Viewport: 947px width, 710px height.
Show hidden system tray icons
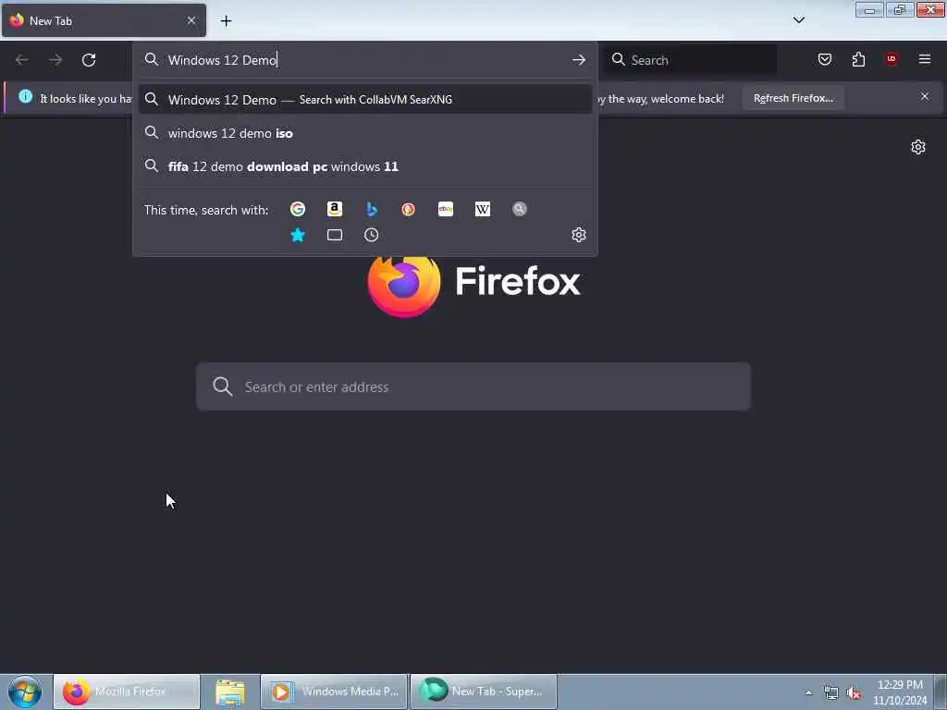[x=808, y=692]
